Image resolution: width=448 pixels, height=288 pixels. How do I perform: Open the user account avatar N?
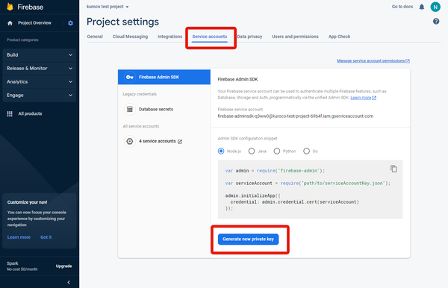[435, 7]
